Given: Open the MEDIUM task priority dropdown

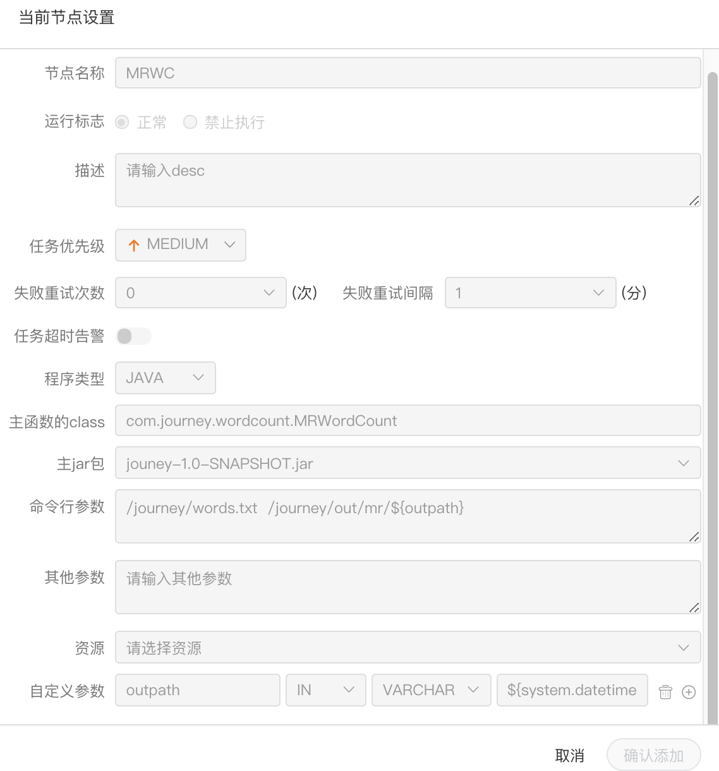Looking at the screenshot, I should pyautogui.click(x=181, y=245).
